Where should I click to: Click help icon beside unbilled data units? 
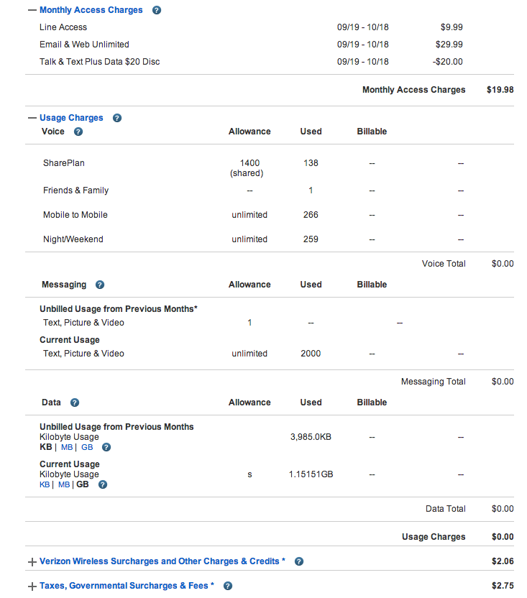coord(106,447)
